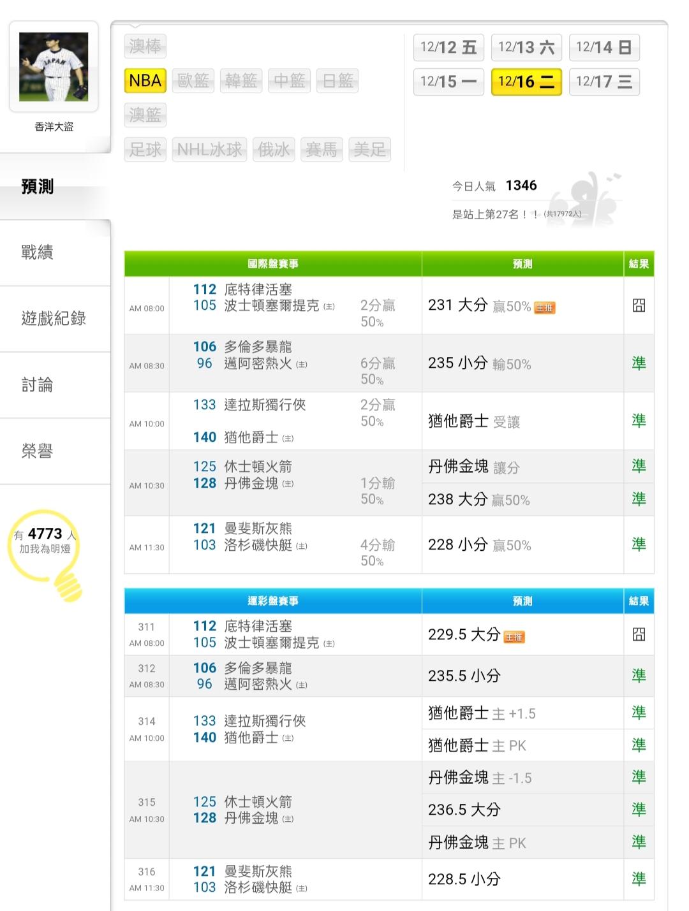This screenshot has height=911, width=689.
Task: Select highlighted date 12/16 二
Action: click(x=526, y=82)
